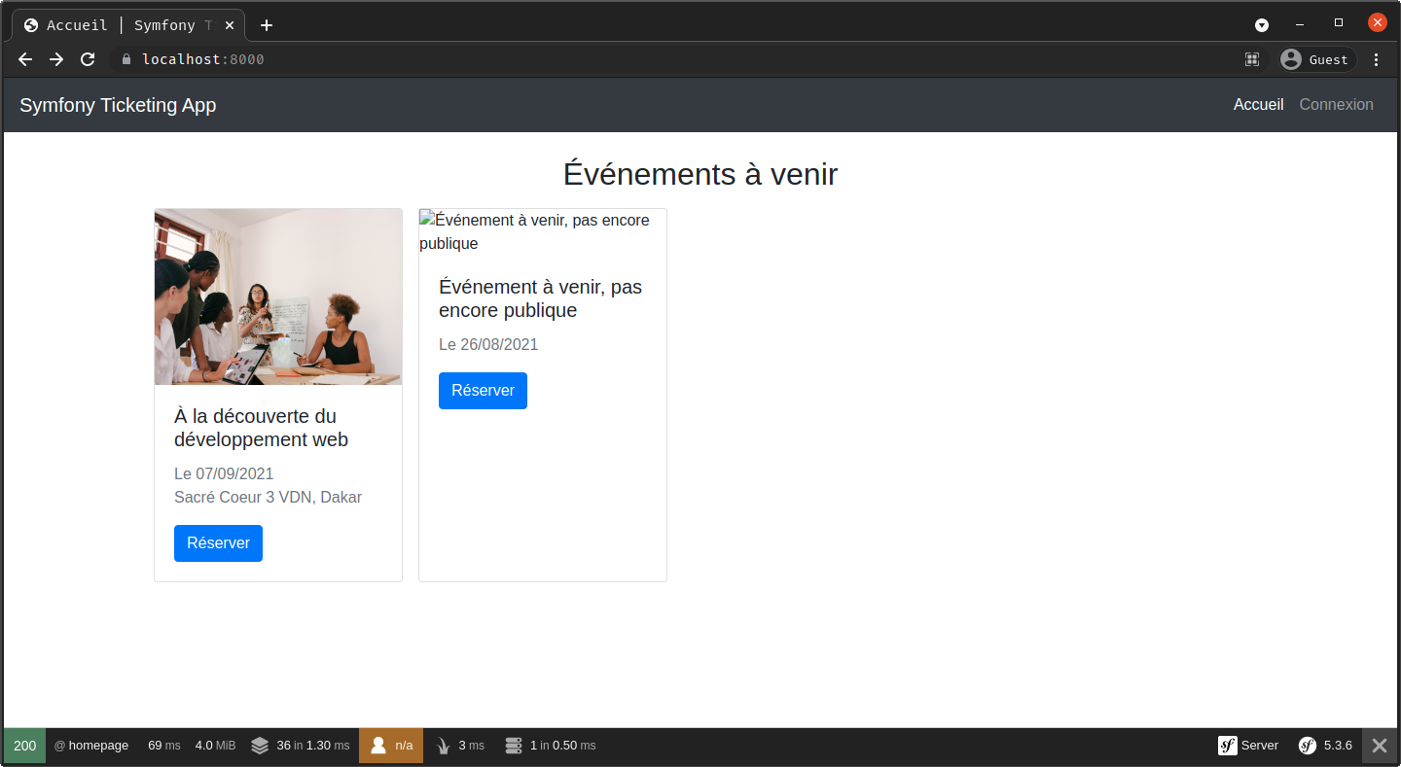Open Connexion in the navbar

[x=1336, y=105]
